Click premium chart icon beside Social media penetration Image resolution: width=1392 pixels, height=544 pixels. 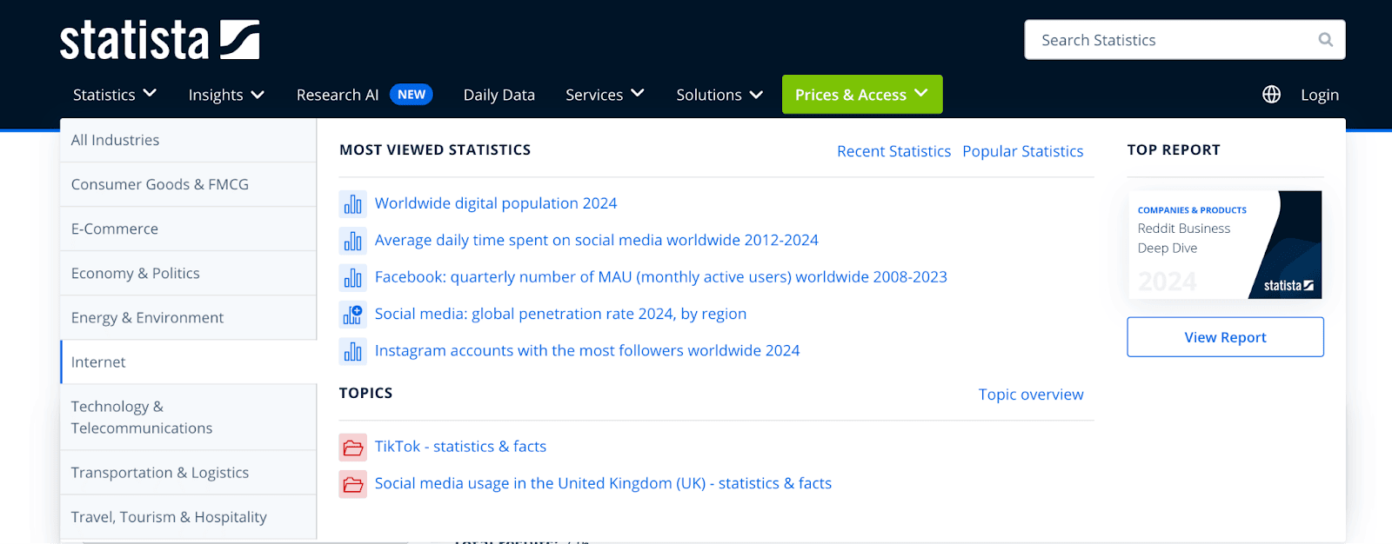coord(352,315)
